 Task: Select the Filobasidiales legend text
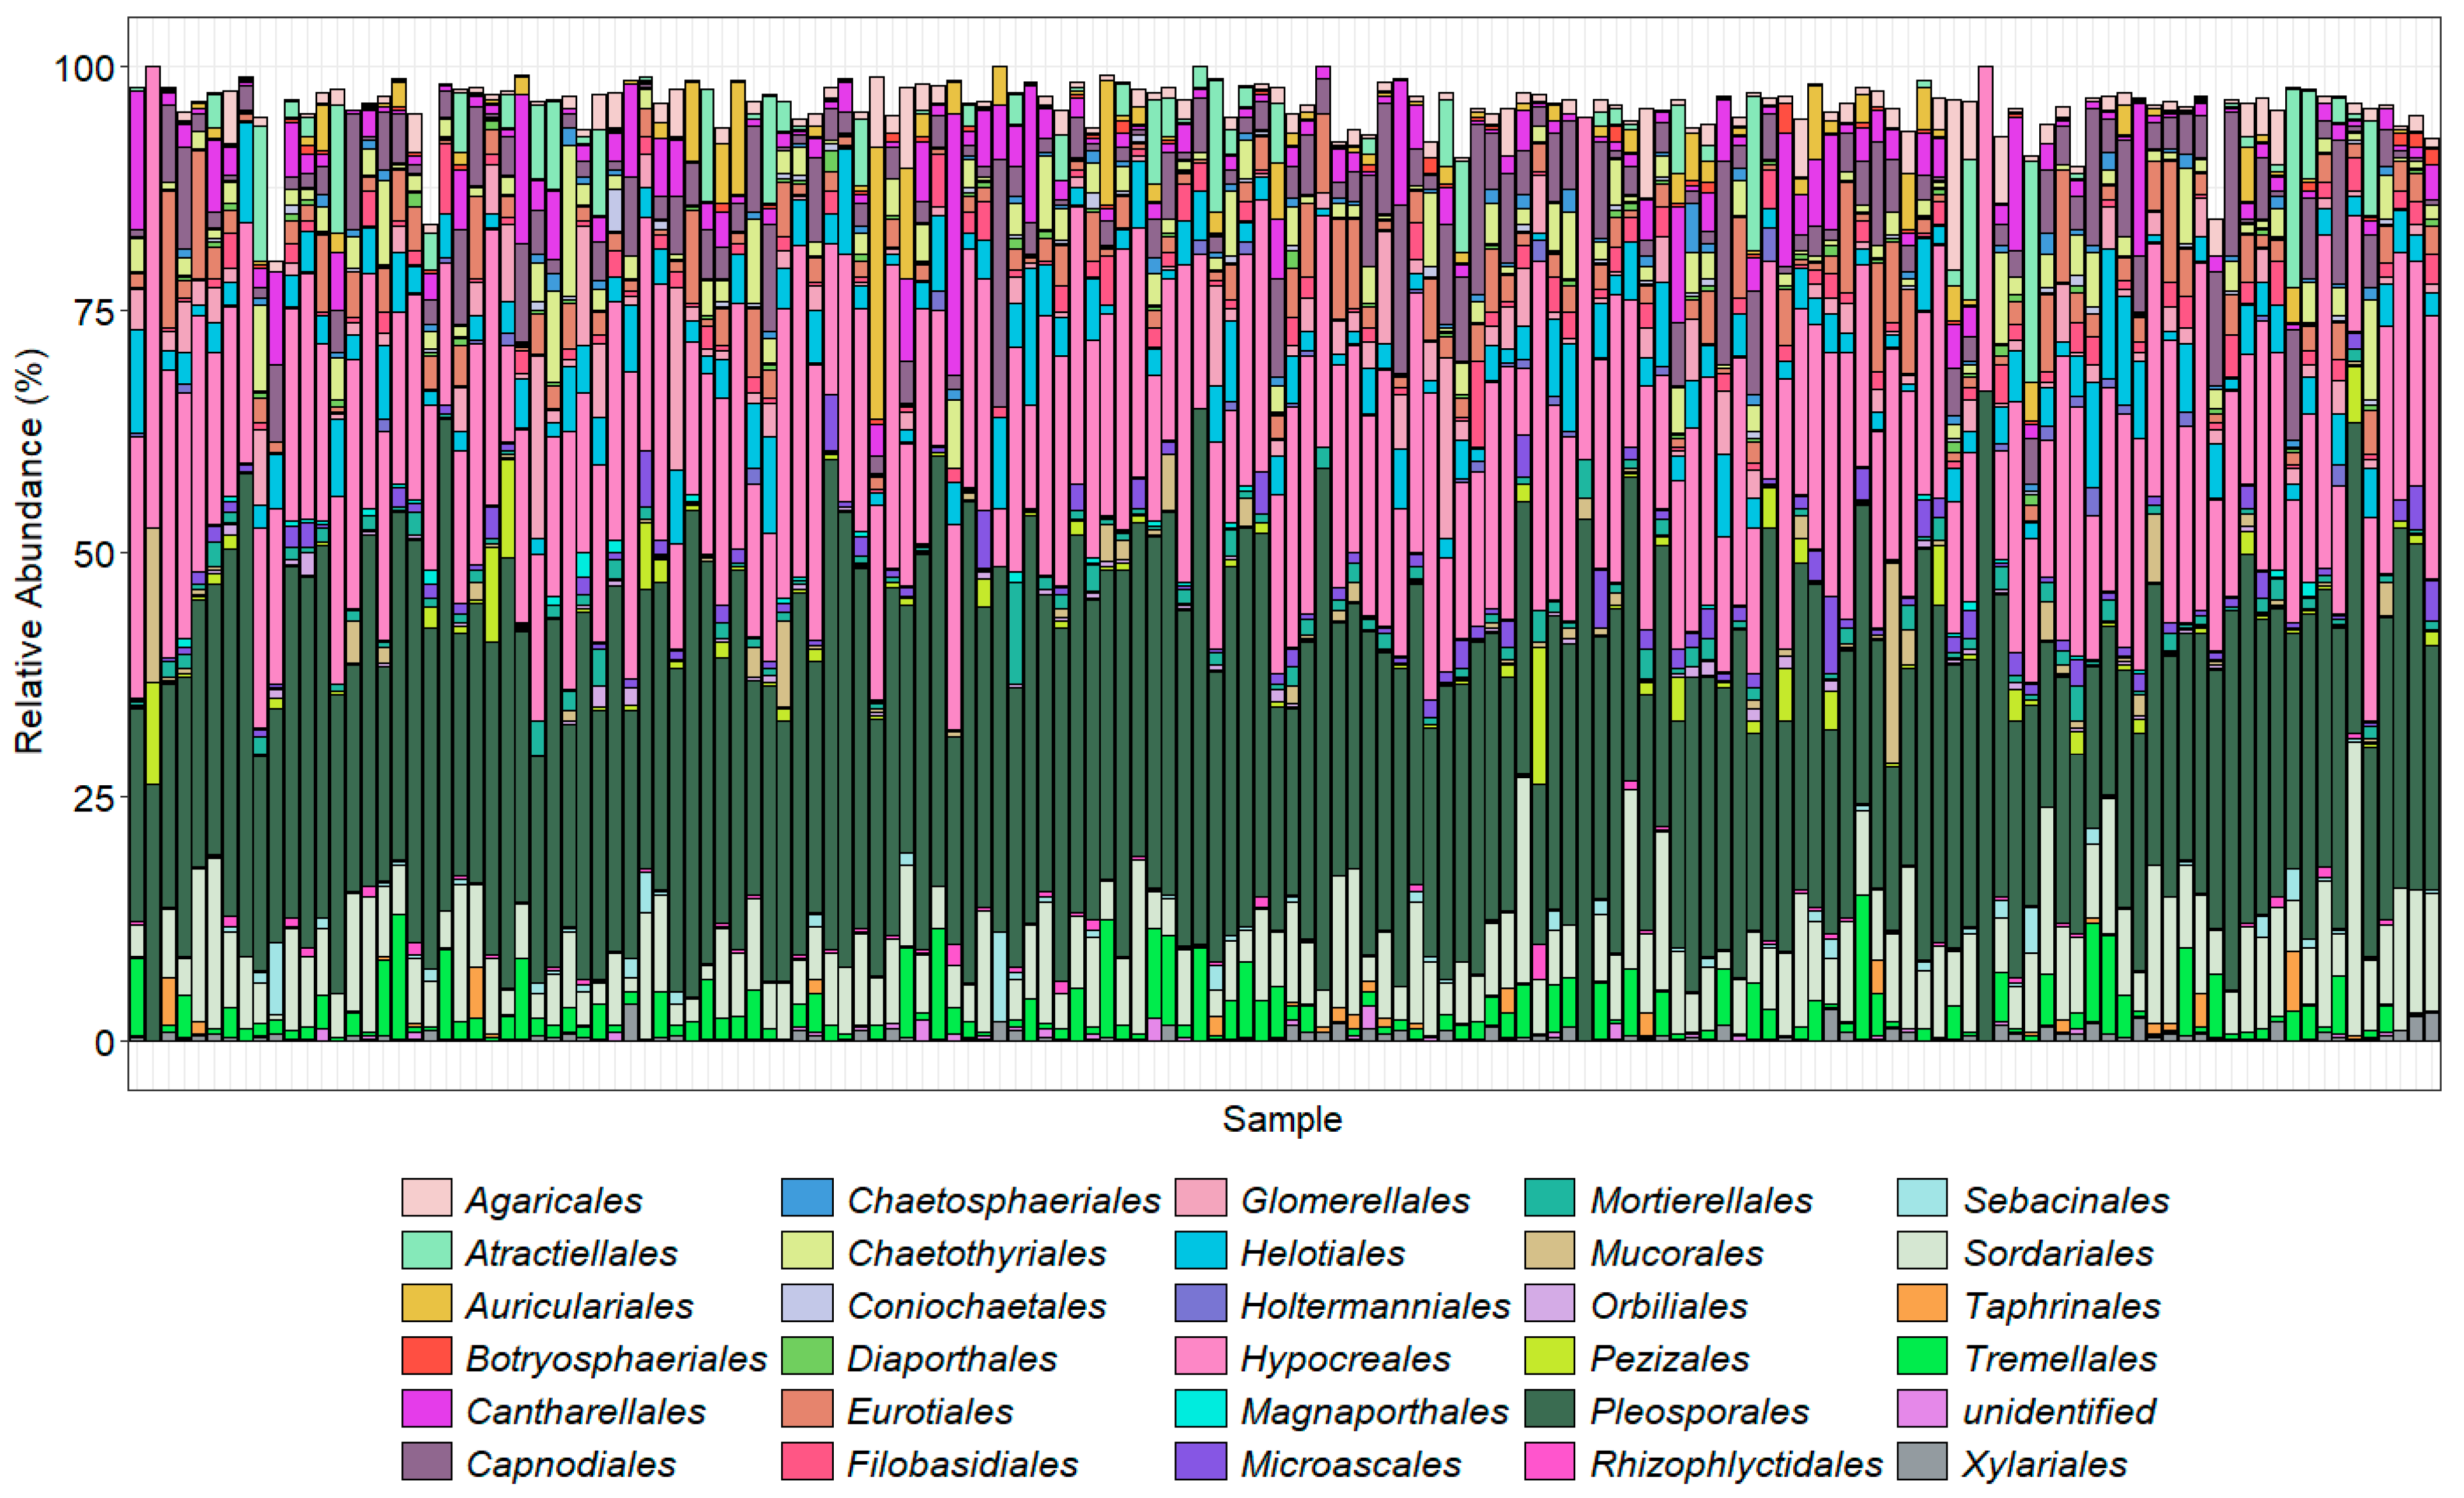tap(962, 1464)
